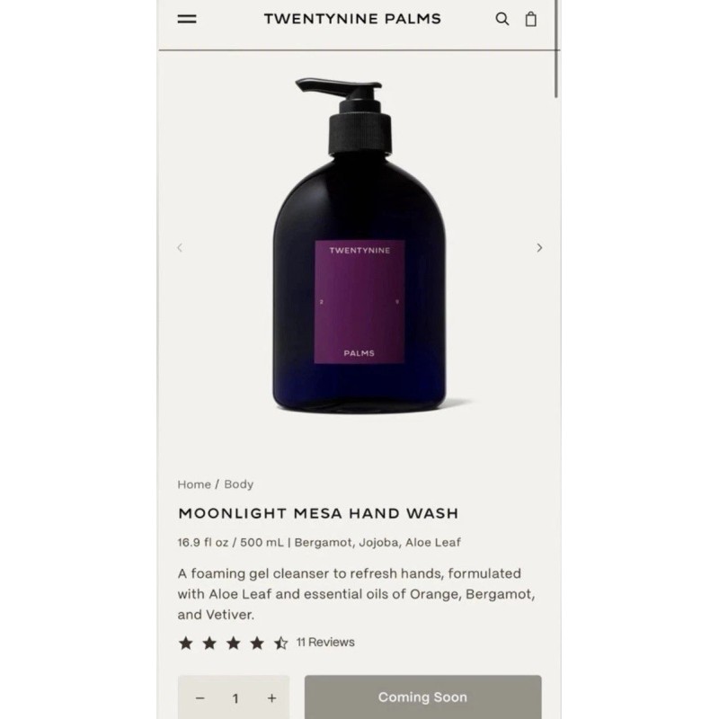
Task: Open the shopping bag cart
Action: [530, 19]
